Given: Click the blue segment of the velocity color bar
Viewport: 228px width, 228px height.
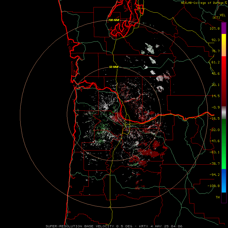Looking at the screenshot, I should coord(224,181).
